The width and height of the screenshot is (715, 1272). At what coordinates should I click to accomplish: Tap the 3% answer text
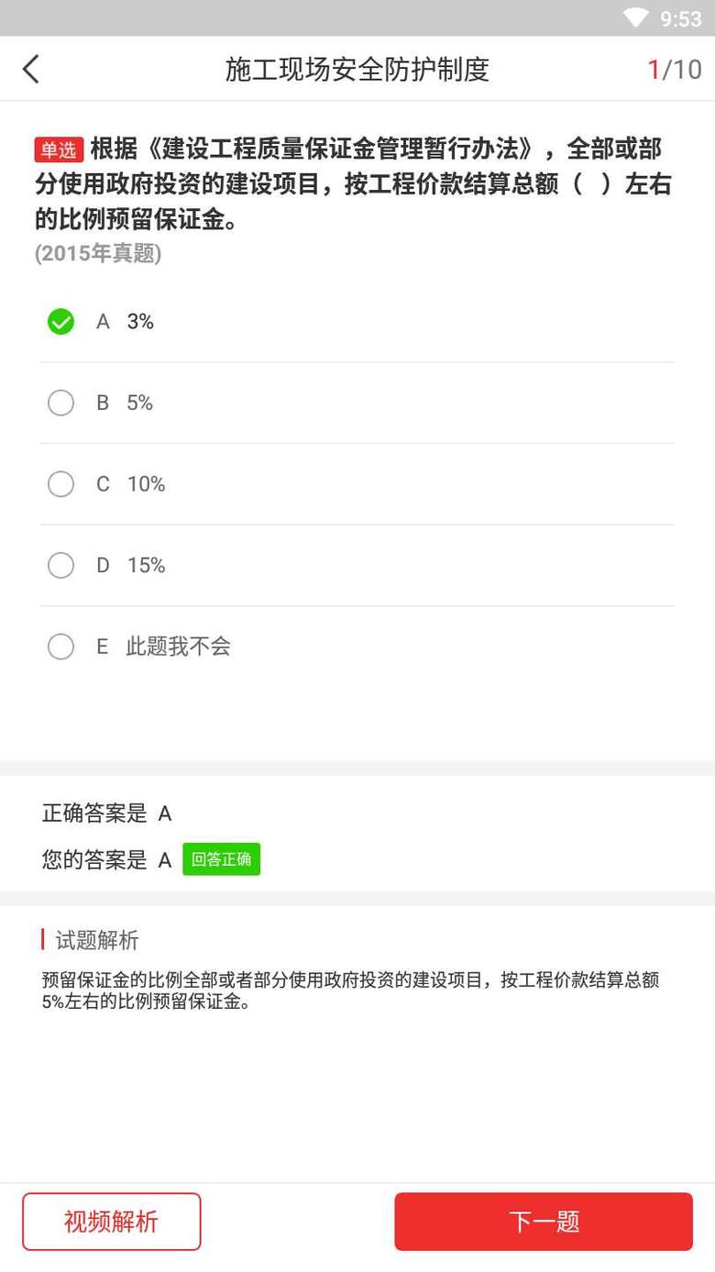(x=140, y=322)
